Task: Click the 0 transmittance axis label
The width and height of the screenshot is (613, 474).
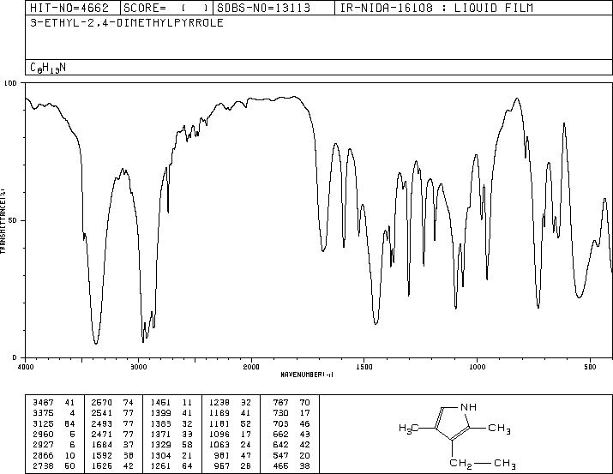Action: pyautogui.click(x=15, y=357)
